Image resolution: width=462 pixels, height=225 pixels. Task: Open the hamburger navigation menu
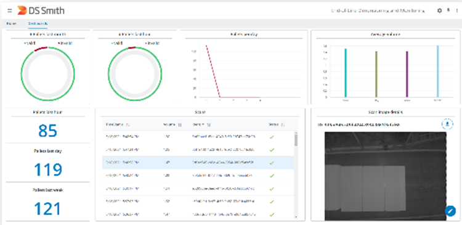click(x=10, y=11)
